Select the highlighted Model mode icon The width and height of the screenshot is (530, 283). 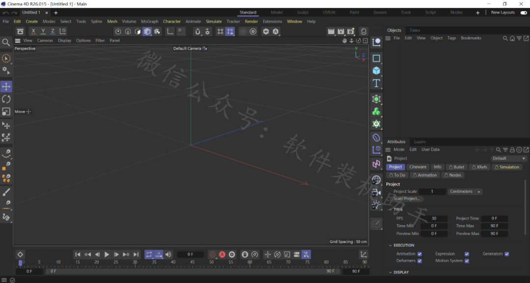pos(147,31)
